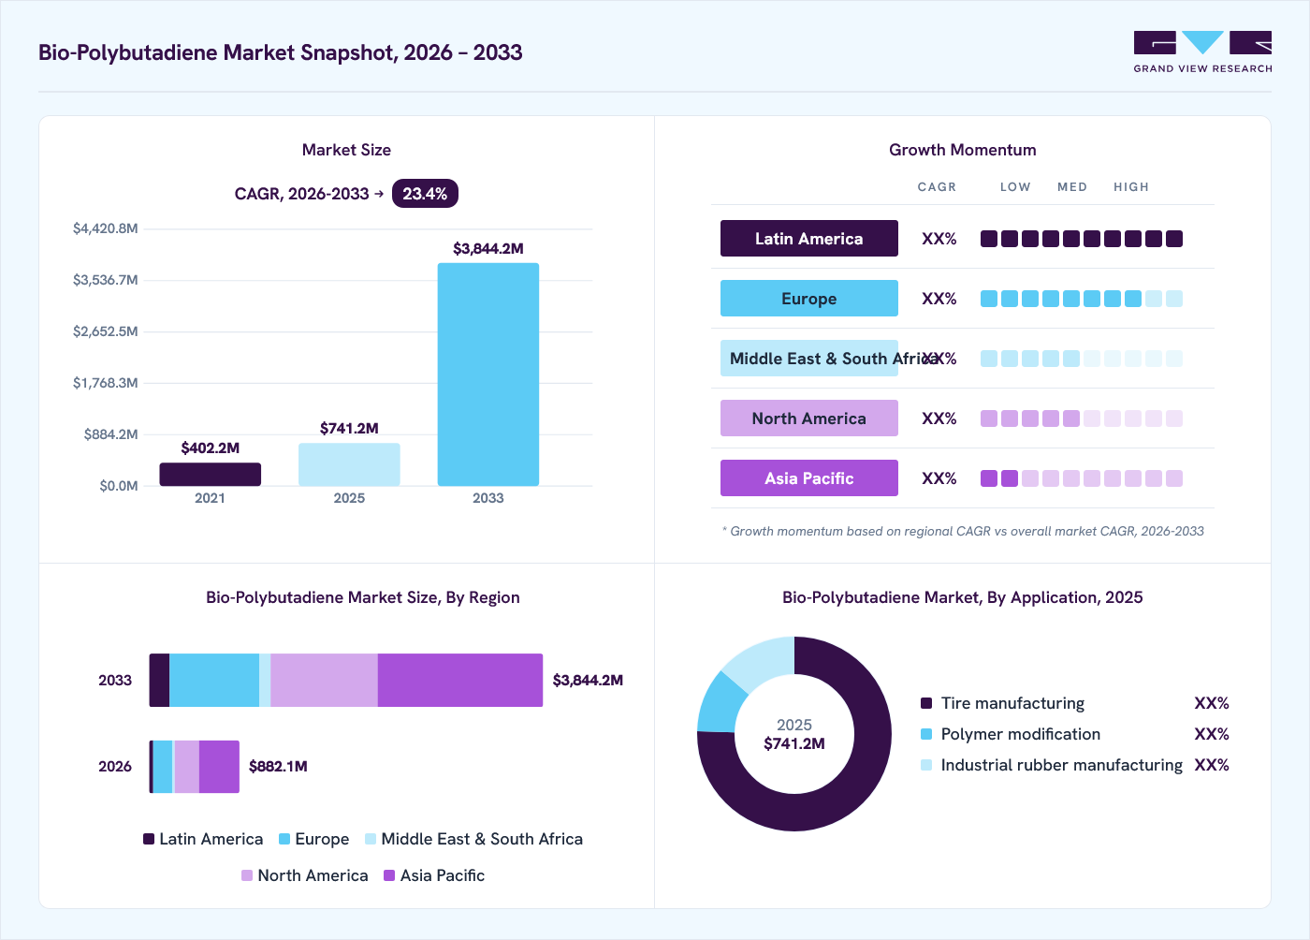
Task: Click the Asia Pacific momentum indicator squares
Action: pos(1082,478)
